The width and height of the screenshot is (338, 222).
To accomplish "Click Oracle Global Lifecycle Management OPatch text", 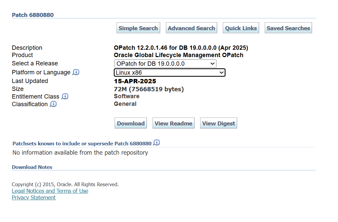I will (x=178, y=55).
